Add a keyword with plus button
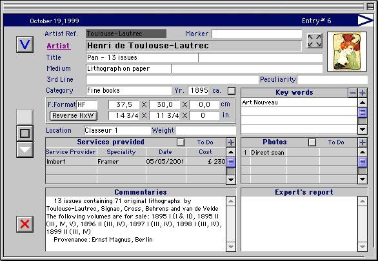The image size is (378, 261). [363, 93]
